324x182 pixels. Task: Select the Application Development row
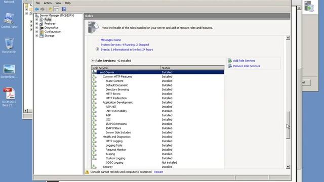[x=157, y=102]
